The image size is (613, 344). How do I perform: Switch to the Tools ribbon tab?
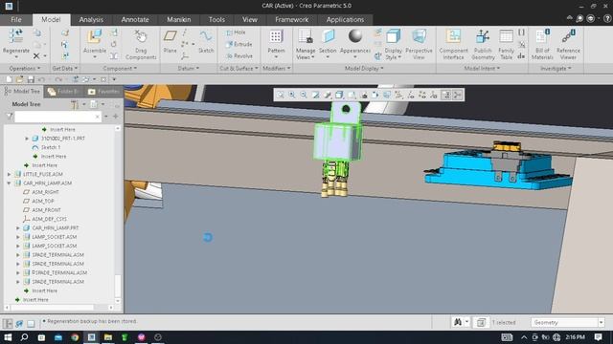[216, 19]
